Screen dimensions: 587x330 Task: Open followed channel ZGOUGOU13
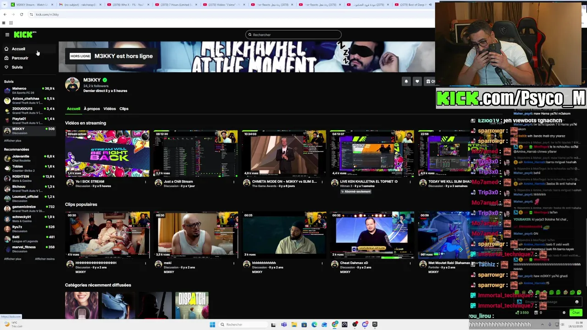click(28, 110)
